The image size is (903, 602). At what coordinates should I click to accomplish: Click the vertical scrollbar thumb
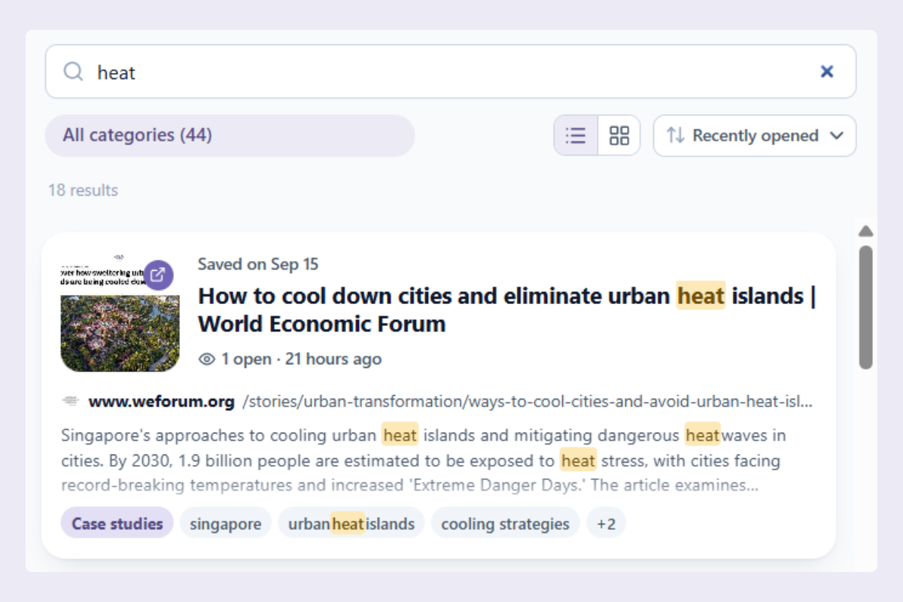866,307
